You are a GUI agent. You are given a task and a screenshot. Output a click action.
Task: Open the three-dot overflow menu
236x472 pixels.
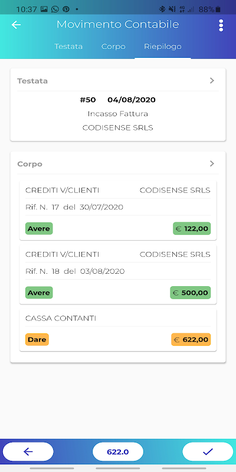[221, 25]
